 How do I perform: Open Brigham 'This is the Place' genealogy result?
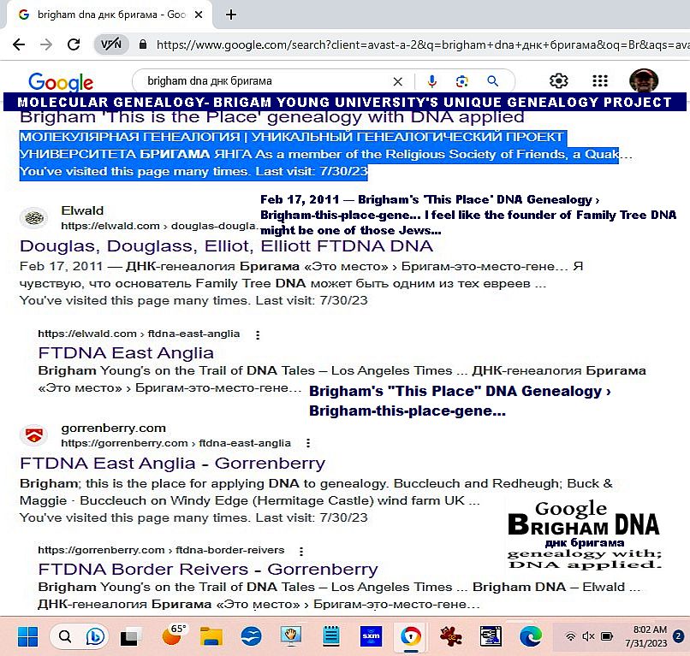point(272,117)
